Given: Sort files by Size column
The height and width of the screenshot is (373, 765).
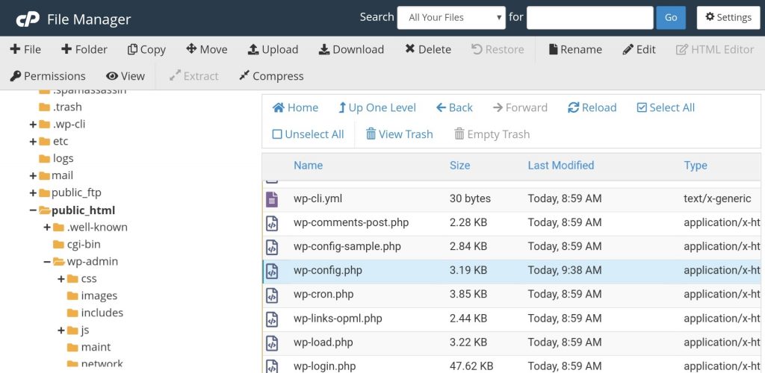Looking at the screenshot, I should pyautogui.click(x=459, y=166).
